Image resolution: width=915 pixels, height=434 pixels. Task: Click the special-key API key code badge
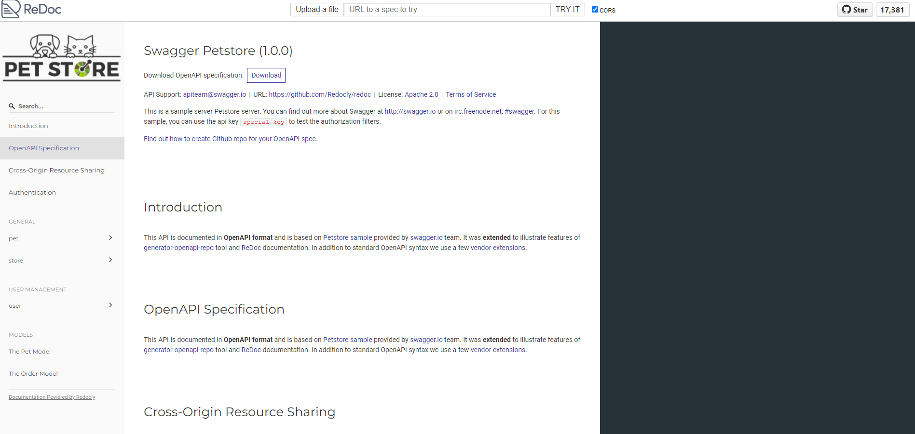(x=263, y=122)
